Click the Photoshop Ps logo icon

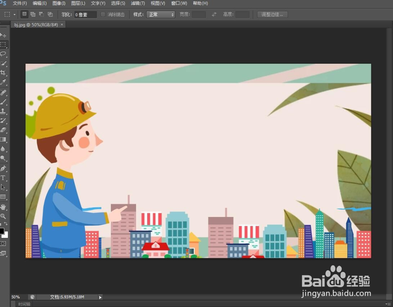coord(3,3)
